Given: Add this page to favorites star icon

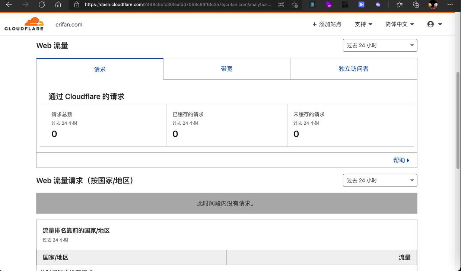Looking at the screenshot, I should click(x=295, y=4).
